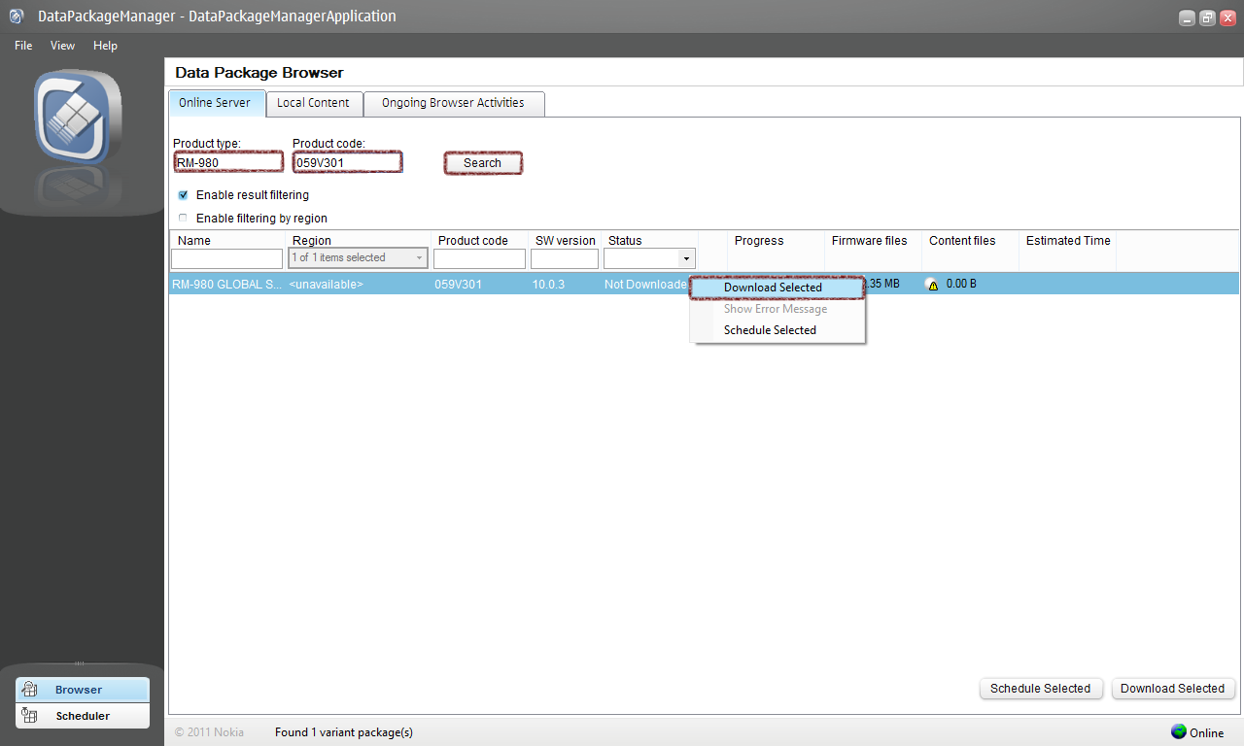Viewport: 1244px width, 746px height.
Task: Enable filtering by region checkbox
Action: [183, 219]
